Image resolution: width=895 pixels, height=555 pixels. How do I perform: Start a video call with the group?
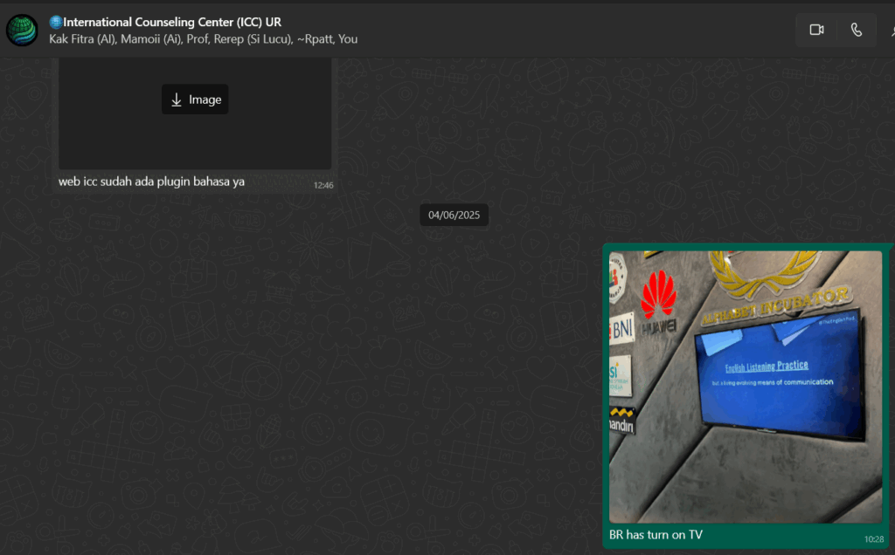coord(816,30)
